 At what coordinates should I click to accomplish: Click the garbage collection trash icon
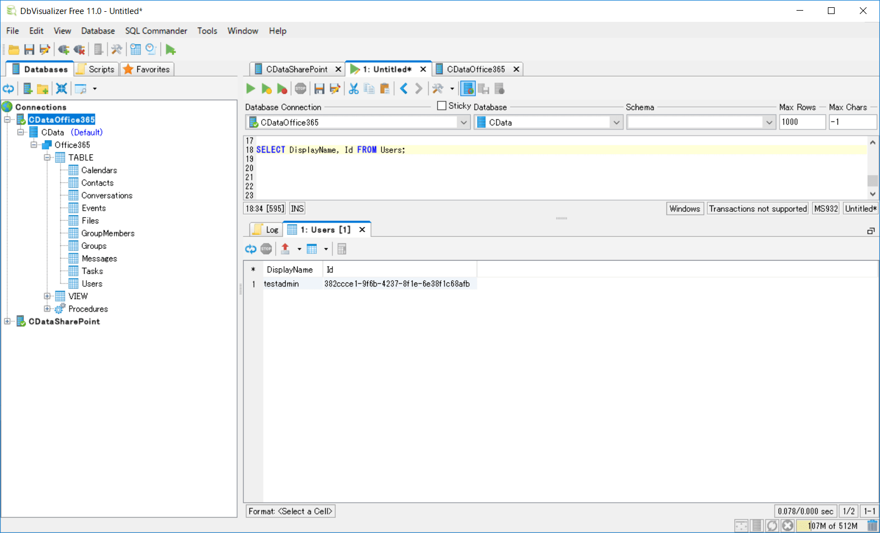point(872,525)
